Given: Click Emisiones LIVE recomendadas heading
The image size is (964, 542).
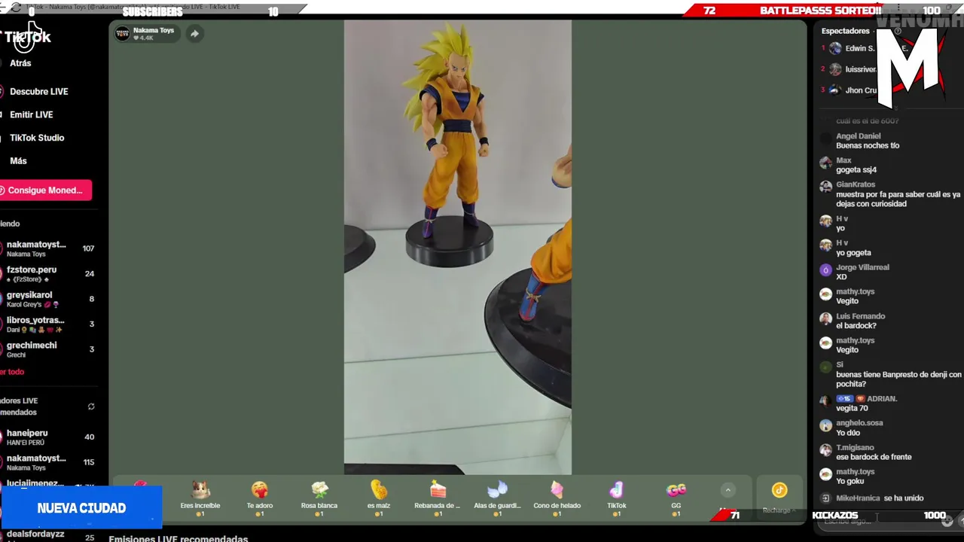Looking at the screenshot, I should (x=178, y=538).
